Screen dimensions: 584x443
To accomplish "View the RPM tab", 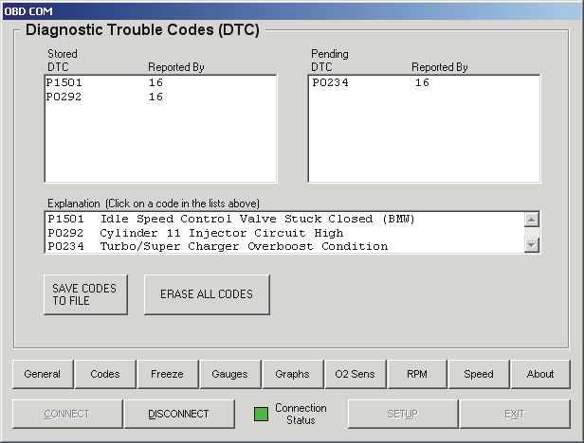I will 416,374.
